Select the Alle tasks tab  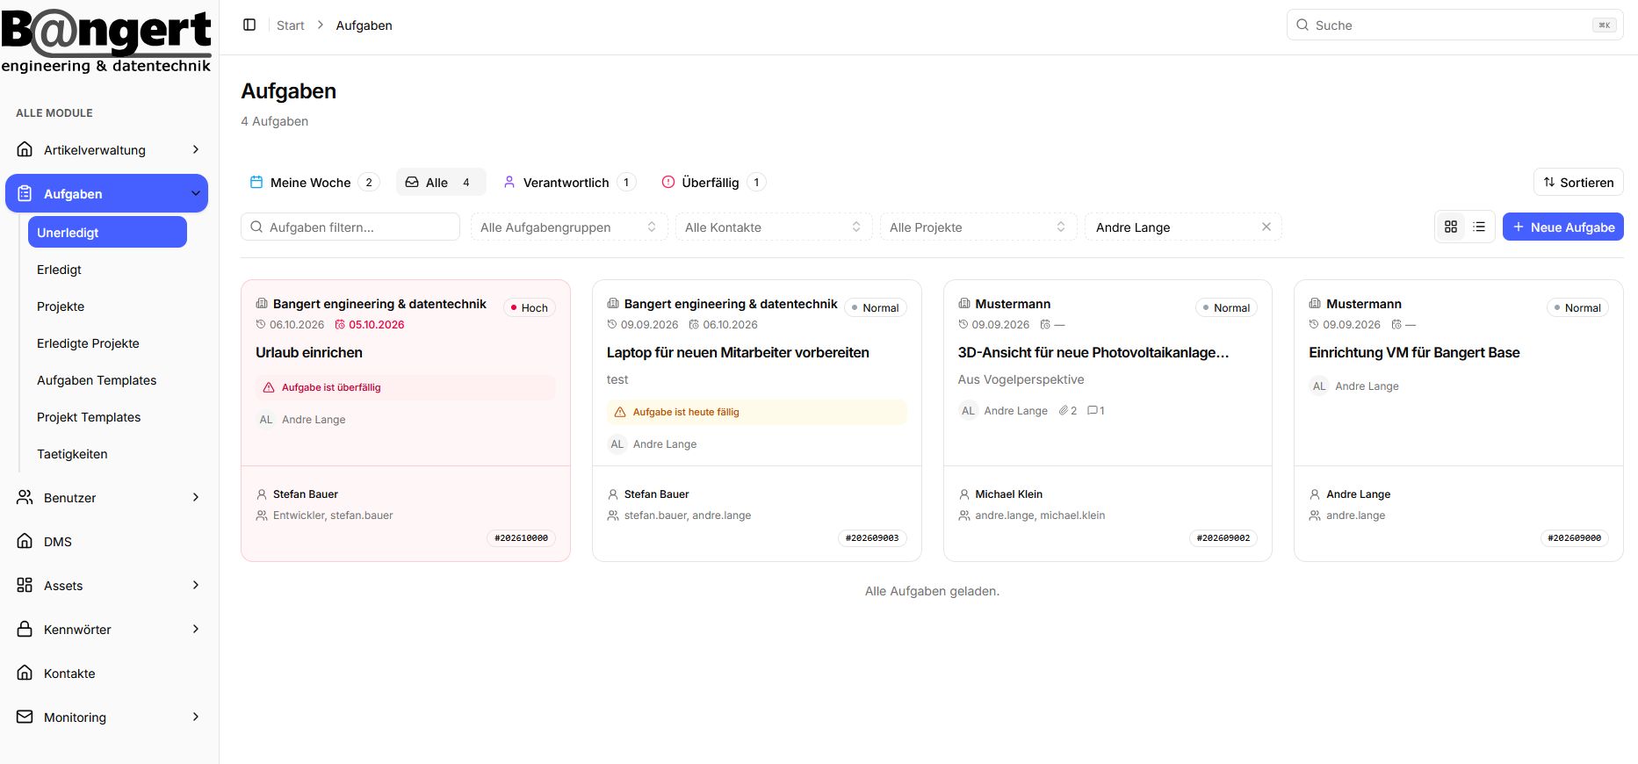441,182
